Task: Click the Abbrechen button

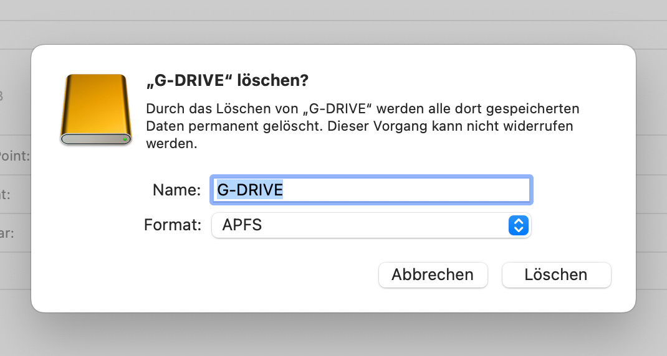Action: (x=432, y=274)
